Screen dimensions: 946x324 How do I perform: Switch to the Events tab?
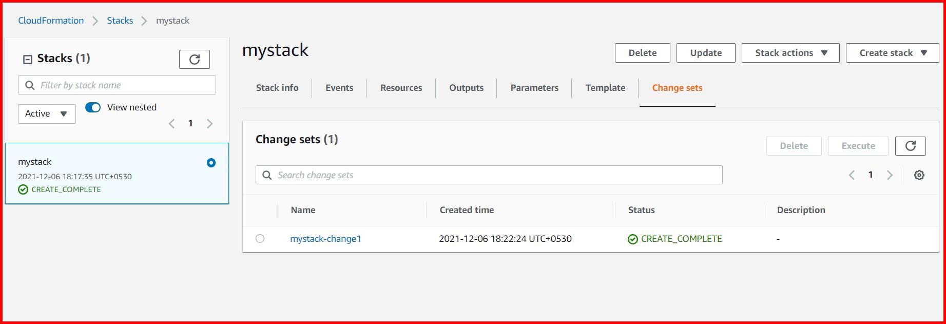pos(339,88)
